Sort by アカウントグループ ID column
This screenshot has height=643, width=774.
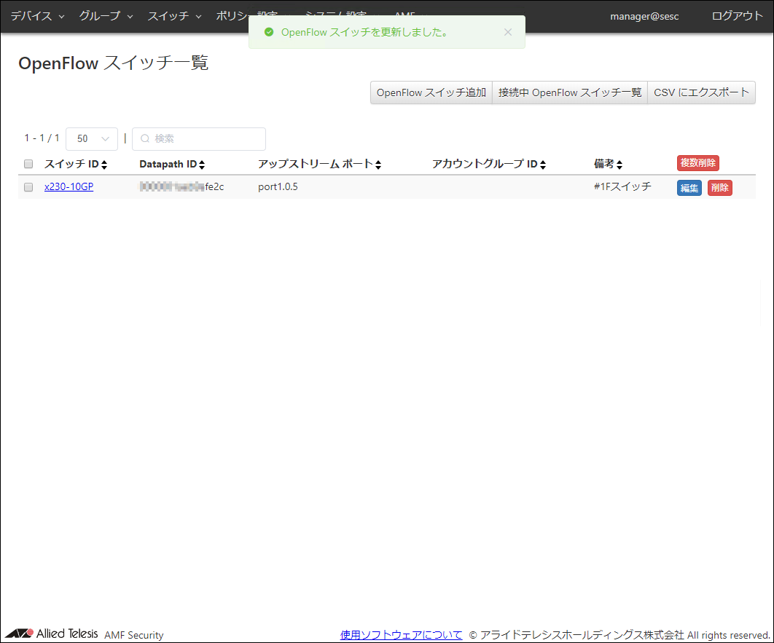click(489, 164)
